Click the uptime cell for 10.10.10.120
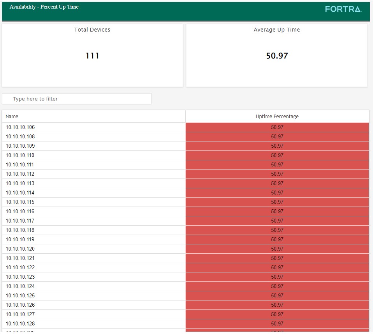This screenshot has height=334, width=373. (277, 249)
